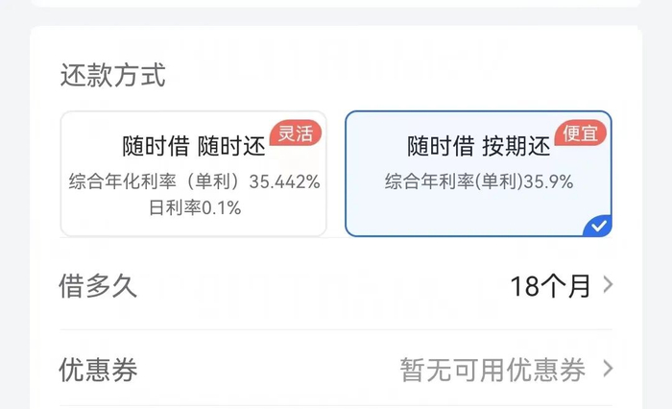Tap the "优惠券" row label

coord(99,370)
